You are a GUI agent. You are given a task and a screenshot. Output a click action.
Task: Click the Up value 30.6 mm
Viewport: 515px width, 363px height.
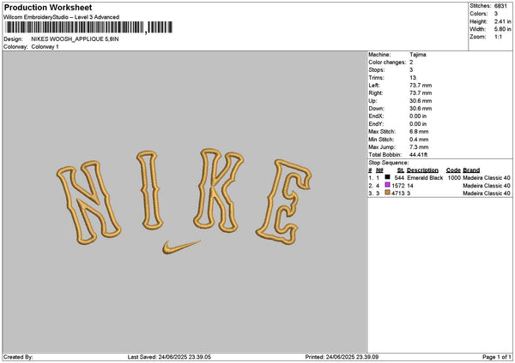coord(421,101)
